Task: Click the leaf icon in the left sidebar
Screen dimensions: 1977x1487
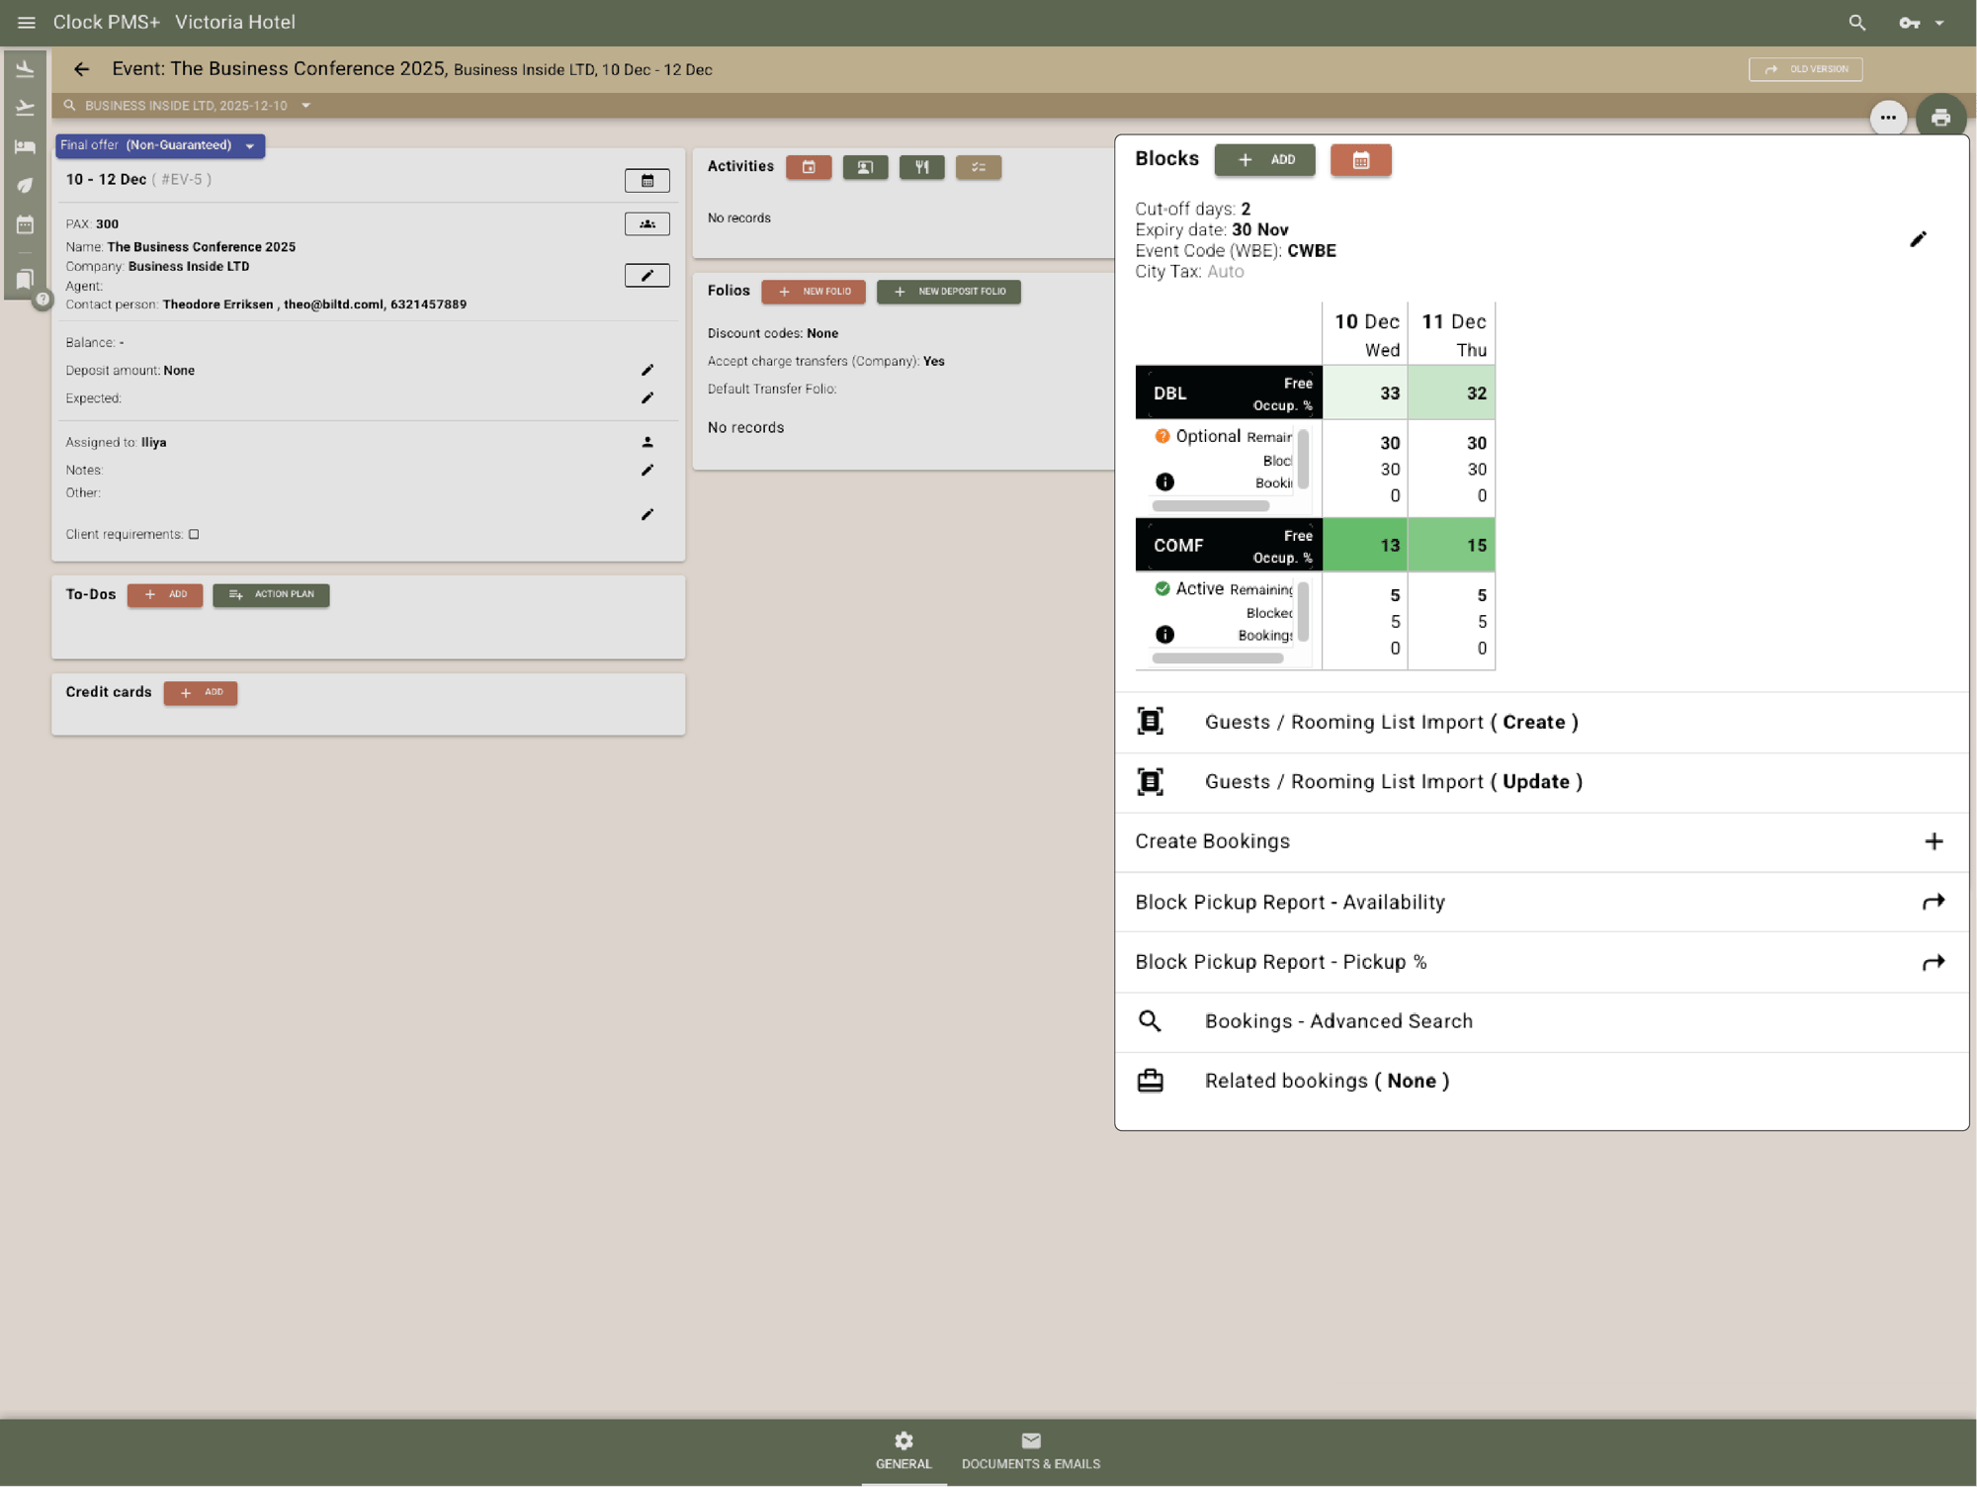Action: [25, 185]
